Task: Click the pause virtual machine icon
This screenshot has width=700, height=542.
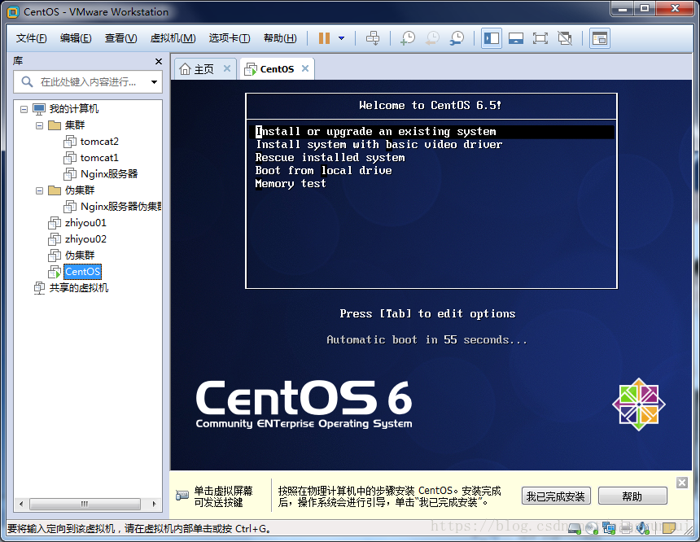Action: coord(324,38)
